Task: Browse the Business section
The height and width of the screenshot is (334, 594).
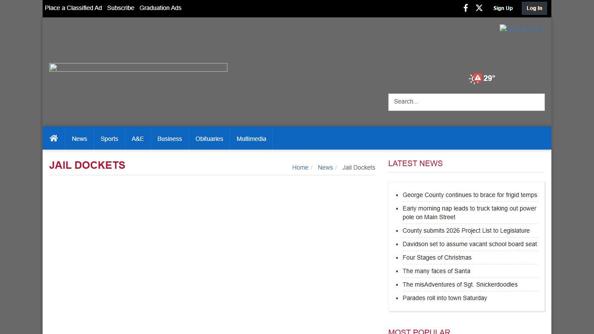Action: click(170, 138)
